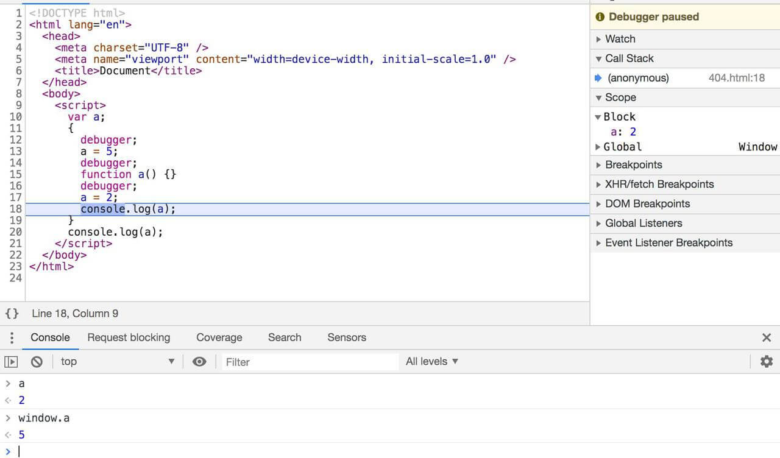Image resolution: width=780 pixels, height=458 pixels.
Task: Open the console drawer three-dot menu
Action: [12, 337]
